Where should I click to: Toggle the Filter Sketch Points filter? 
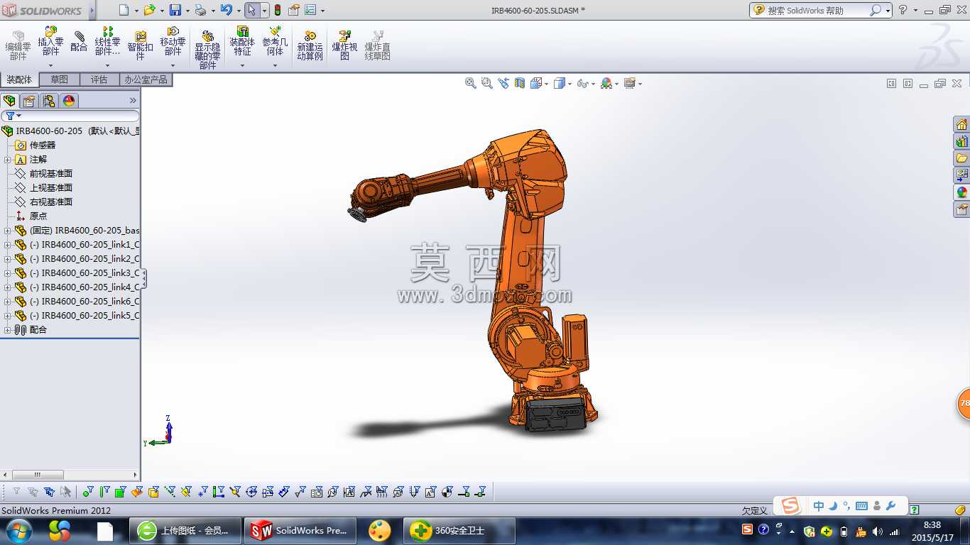(202, 491)
